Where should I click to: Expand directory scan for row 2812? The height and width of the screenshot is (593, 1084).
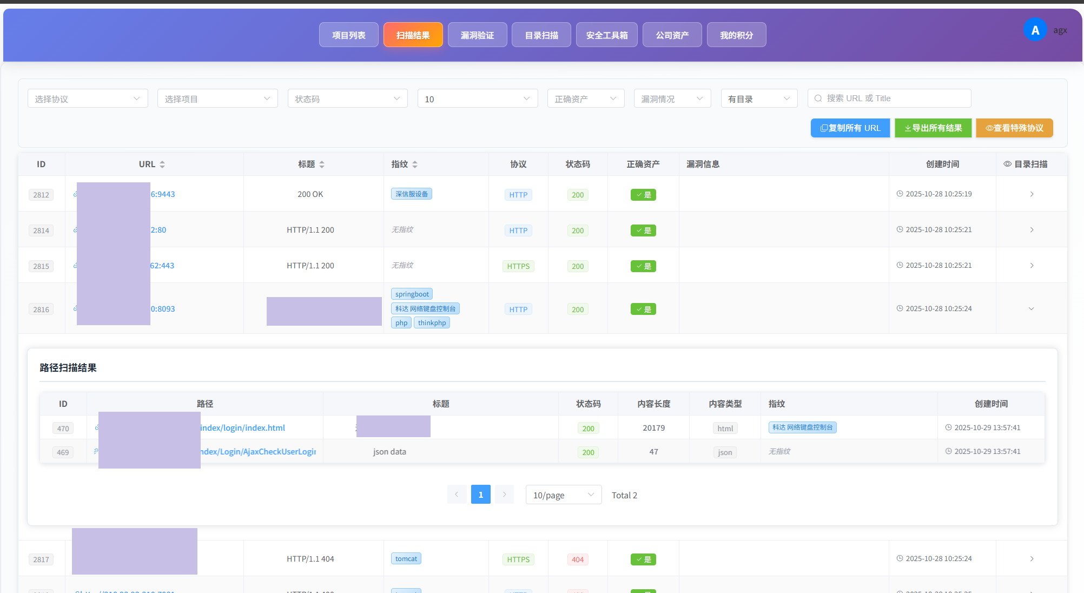1032,194
